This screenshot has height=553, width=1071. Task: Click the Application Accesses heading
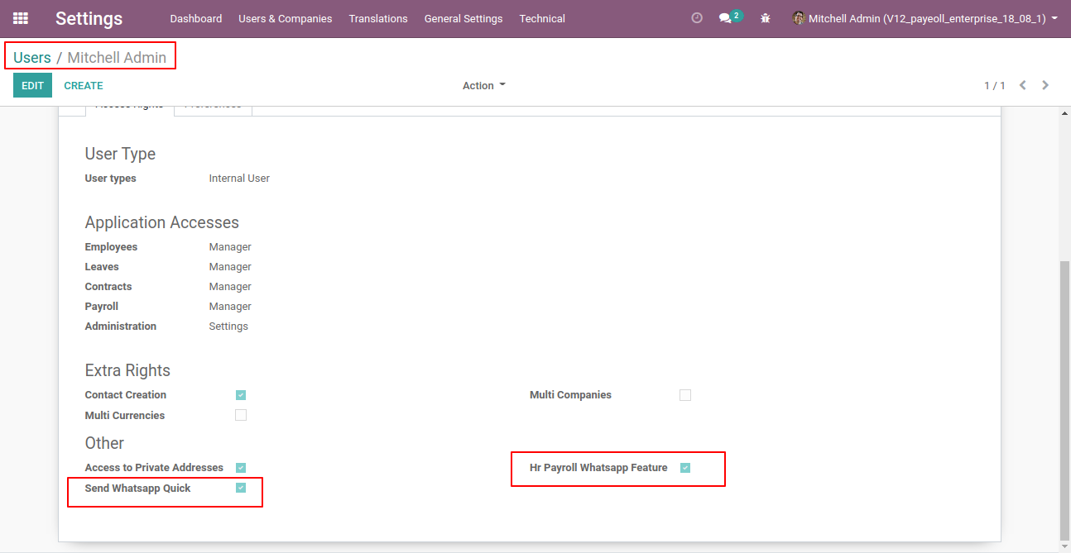click(162, 222)
